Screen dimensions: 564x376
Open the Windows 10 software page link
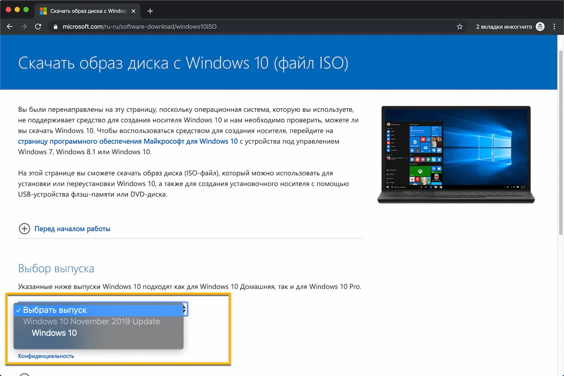point(128,141)
